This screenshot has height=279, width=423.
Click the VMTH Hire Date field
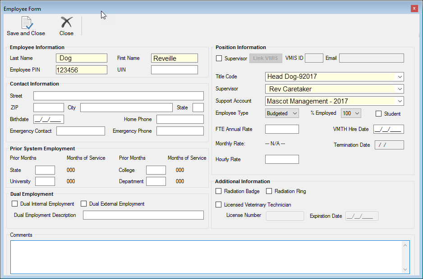pos(389,129)
